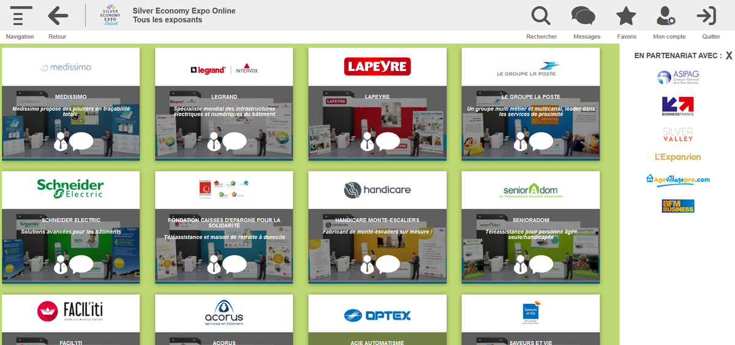Image resolution: width=735 pixels, height=345 pixels.
Task: Click the Fondation Caisses d'Epargne logo header
Action: (224, 189)
